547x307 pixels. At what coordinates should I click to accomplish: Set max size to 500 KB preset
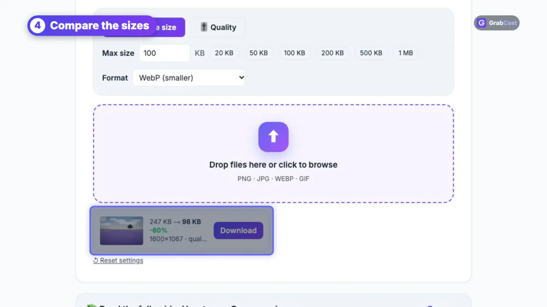[x=371, y=53]
